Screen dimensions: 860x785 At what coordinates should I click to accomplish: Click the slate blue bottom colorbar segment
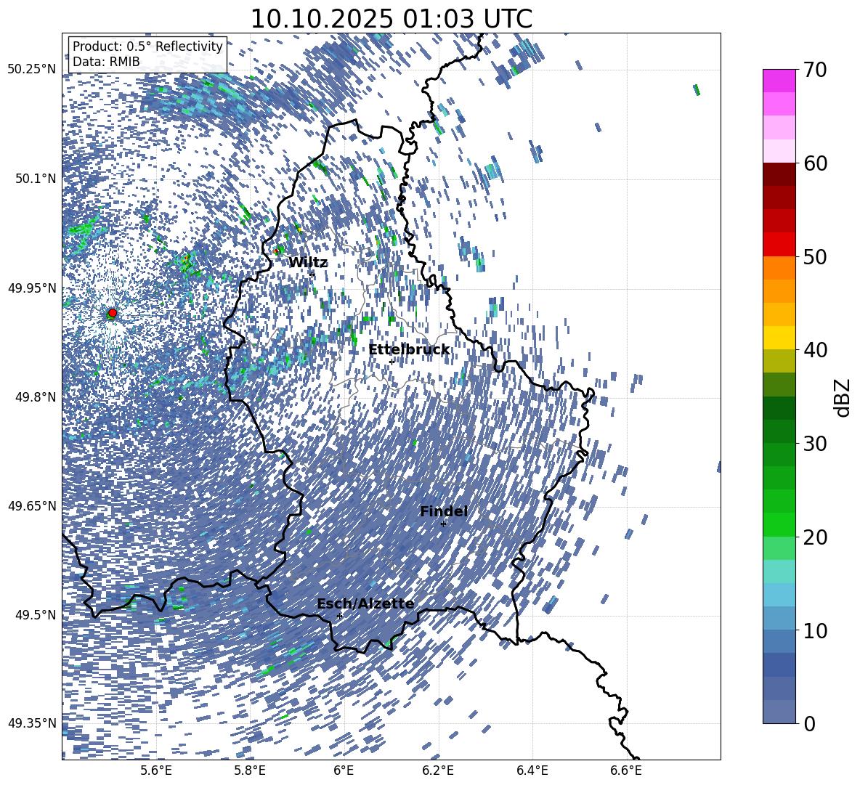pyautogui.click(x=779, y=712)
